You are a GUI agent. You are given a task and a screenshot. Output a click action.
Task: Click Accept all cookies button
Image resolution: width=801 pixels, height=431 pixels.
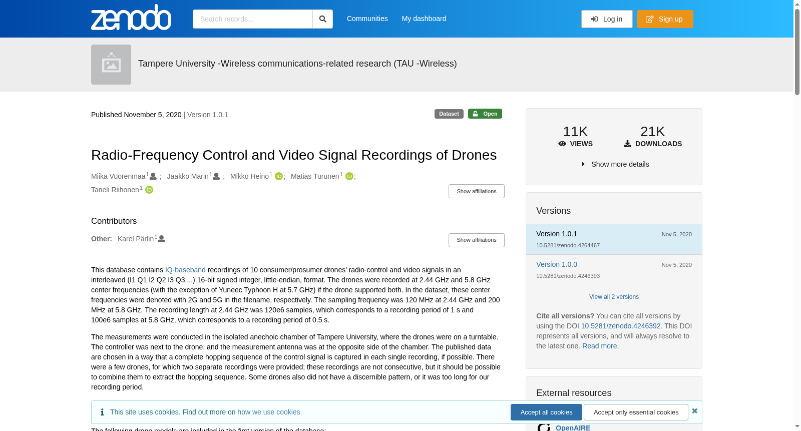click(546, 412)
